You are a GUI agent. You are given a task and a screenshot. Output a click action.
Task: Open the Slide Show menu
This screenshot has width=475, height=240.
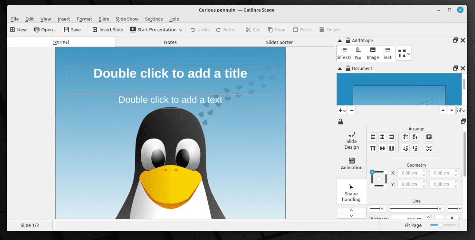pyautogui.click(x=127, y=19)
